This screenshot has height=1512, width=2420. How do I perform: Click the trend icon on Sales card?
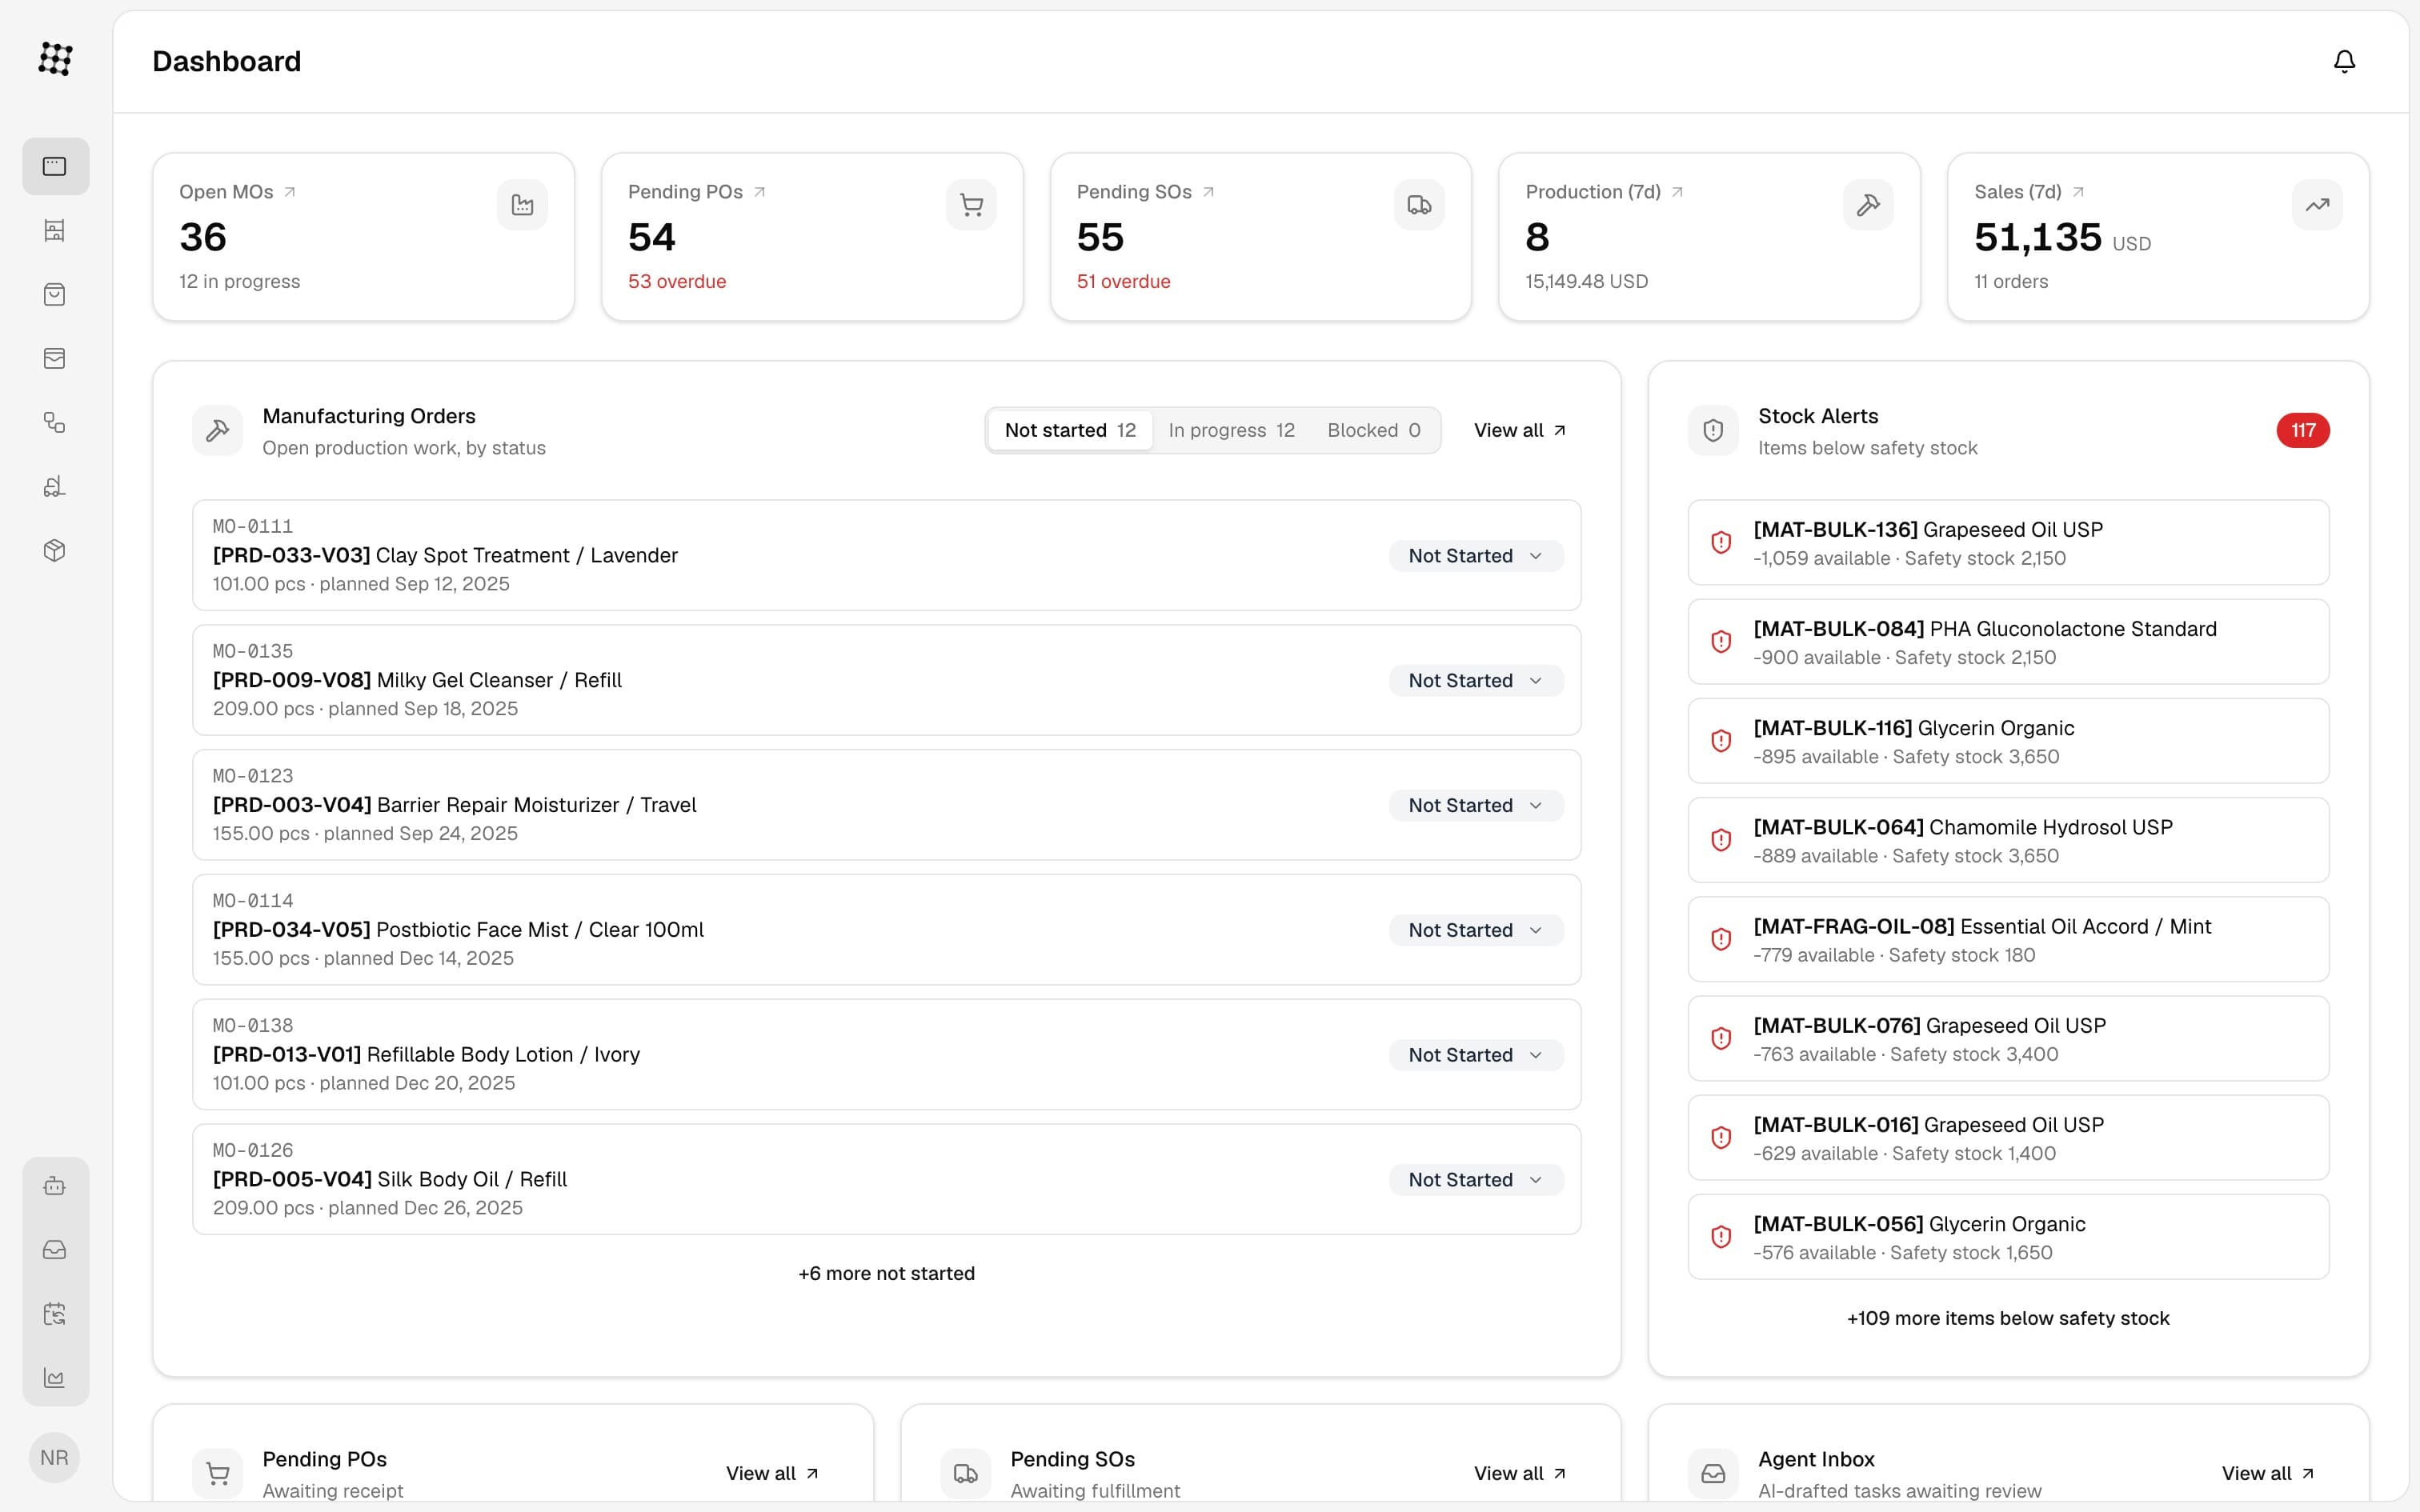tap(2317, 205)
